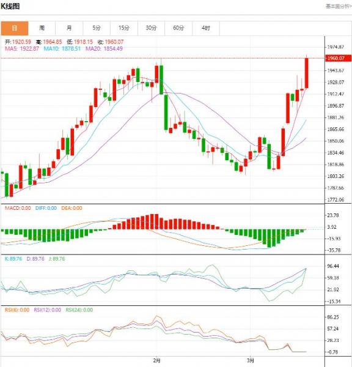The width and height of the screenshot is (352, 367).
Task: Click the MA20 indicator label
Action: pyautogui.click(x=104, y=49)
